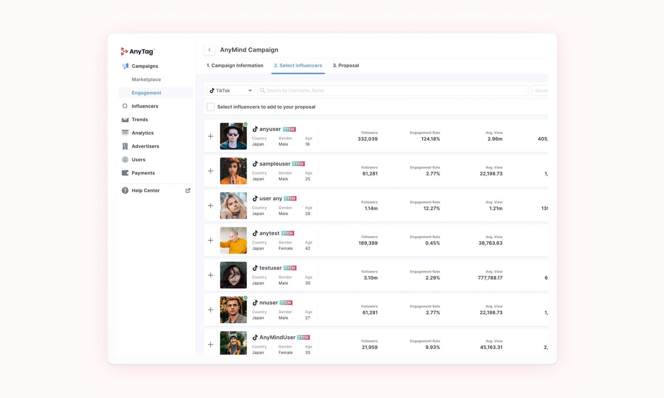Add testuser using its plus icon
The height and width of the screenshot is (398, 664).
pyautogui.click(x=210, y=275)
